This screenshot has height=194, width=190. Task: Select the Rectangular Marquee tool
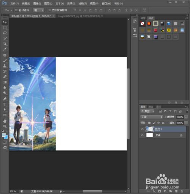pyautogui.click(x=5, y=28)
